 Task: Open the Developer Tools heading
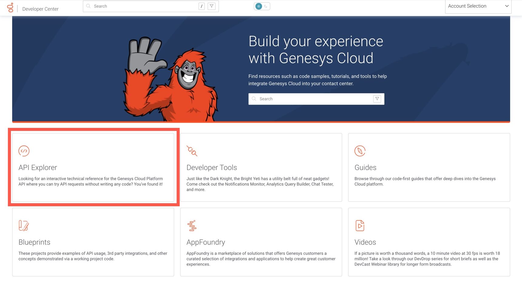[x=212, y=167]
